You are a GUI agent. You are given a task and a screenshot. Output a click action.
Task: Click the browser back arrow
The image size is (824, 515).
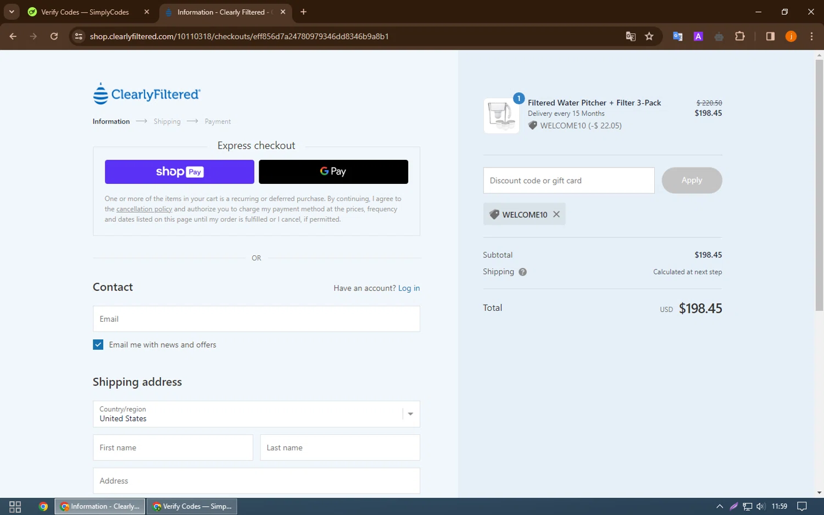click(13, 36)
